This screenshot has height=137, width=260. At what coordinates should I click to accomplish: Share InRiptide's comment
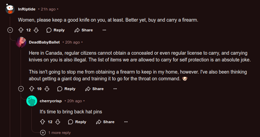[83, 30]
